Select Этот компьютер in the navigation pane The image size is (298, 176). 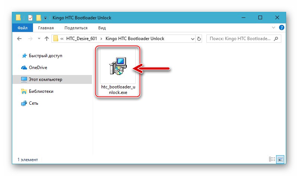52,79
